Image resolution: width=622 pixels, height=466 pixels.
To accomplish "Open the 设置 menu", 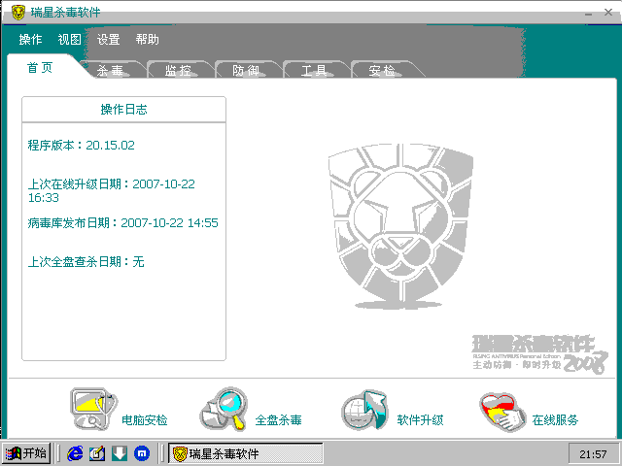I will (108, 39).
